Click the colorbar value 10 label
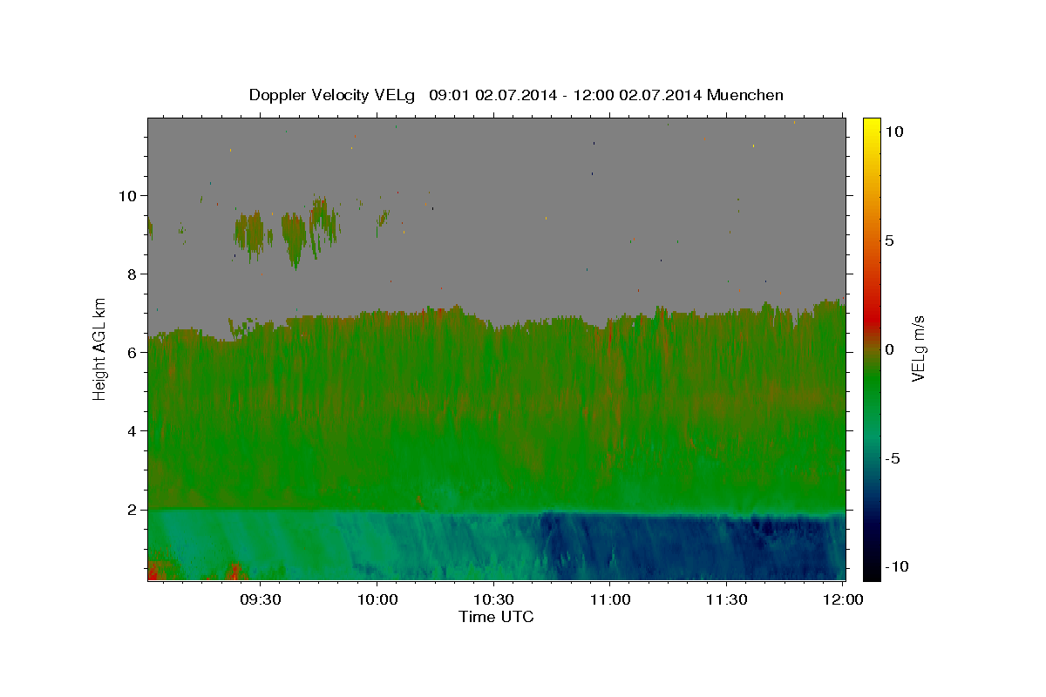 pyautogui.click(x=893, y=132)
